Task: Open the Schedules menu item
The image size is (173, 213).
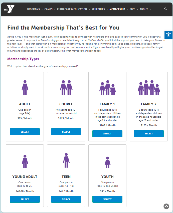Action: [x=99, y=9]
